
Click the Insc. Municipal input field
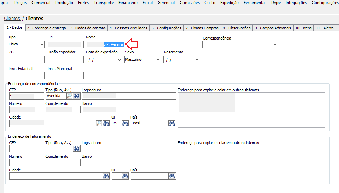(65, 75)
